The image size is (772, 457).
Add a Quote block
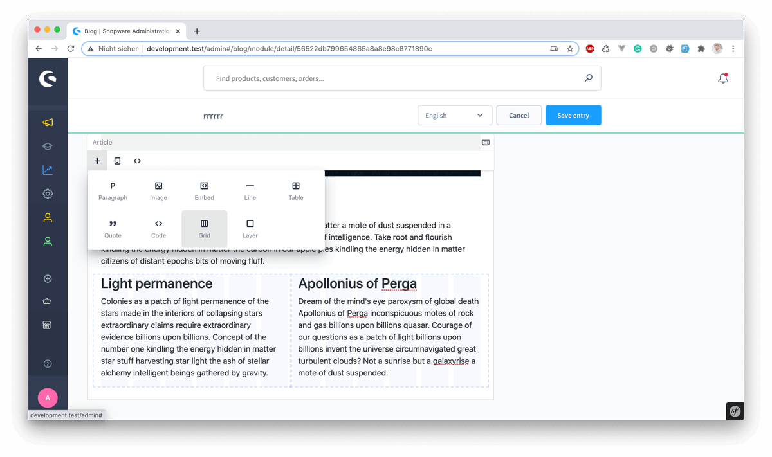[x=113, y=228]
